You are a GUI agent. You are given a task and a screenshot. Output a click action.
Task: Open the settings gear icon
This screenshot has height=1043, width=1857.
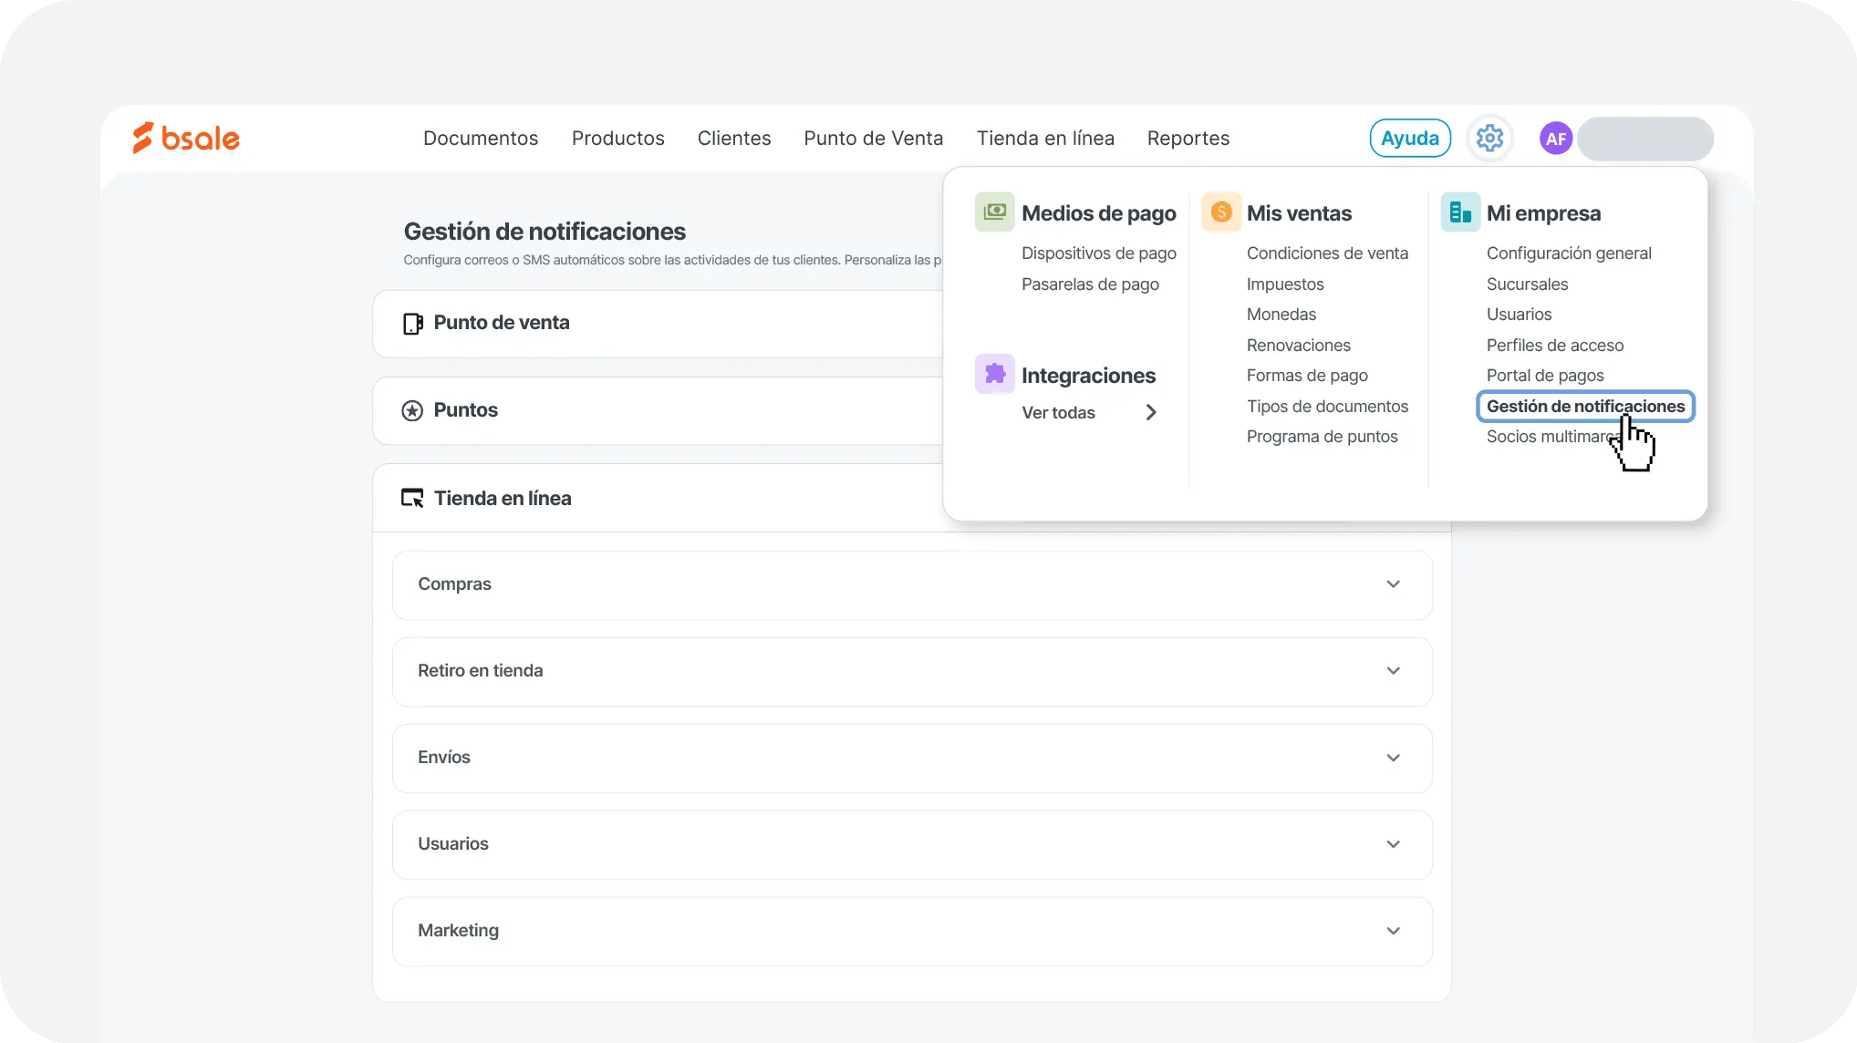[1489, 139]
